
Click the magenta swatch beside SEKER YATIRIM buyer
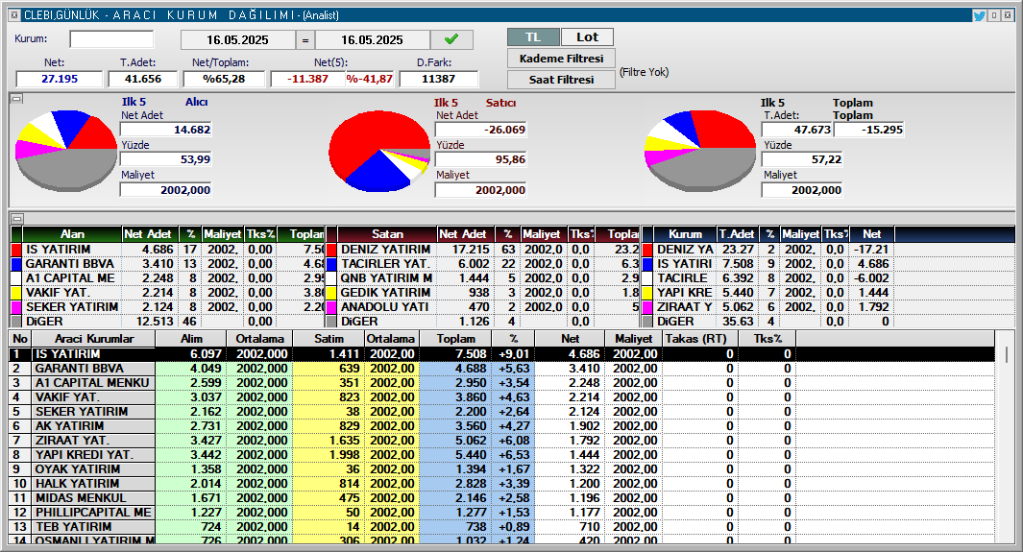coord(17,307)
